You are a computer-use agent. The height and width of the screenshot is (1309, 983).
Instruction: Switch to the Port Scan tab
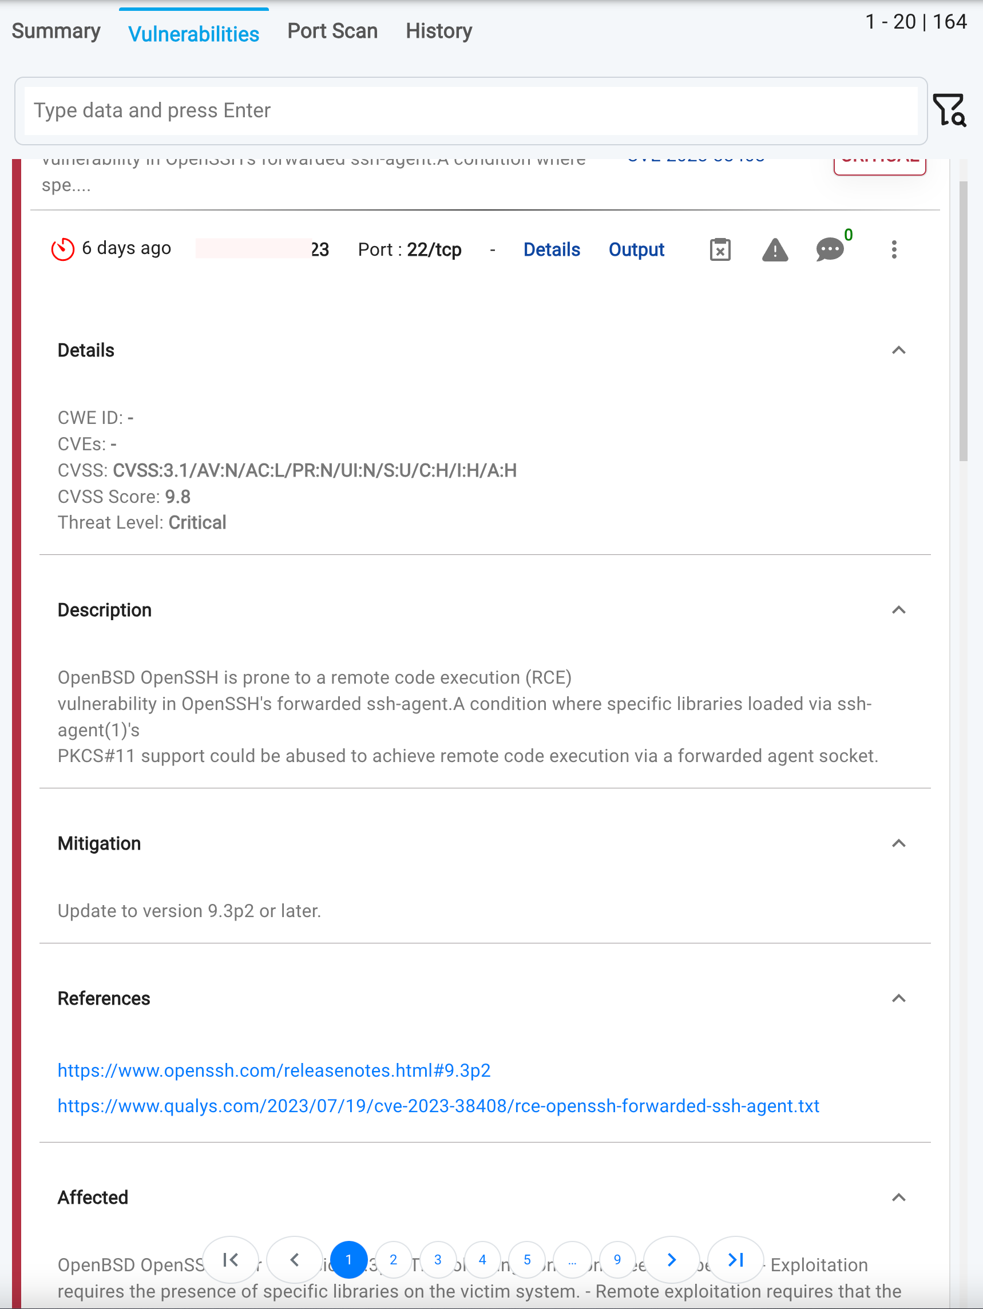pos(332,31)
